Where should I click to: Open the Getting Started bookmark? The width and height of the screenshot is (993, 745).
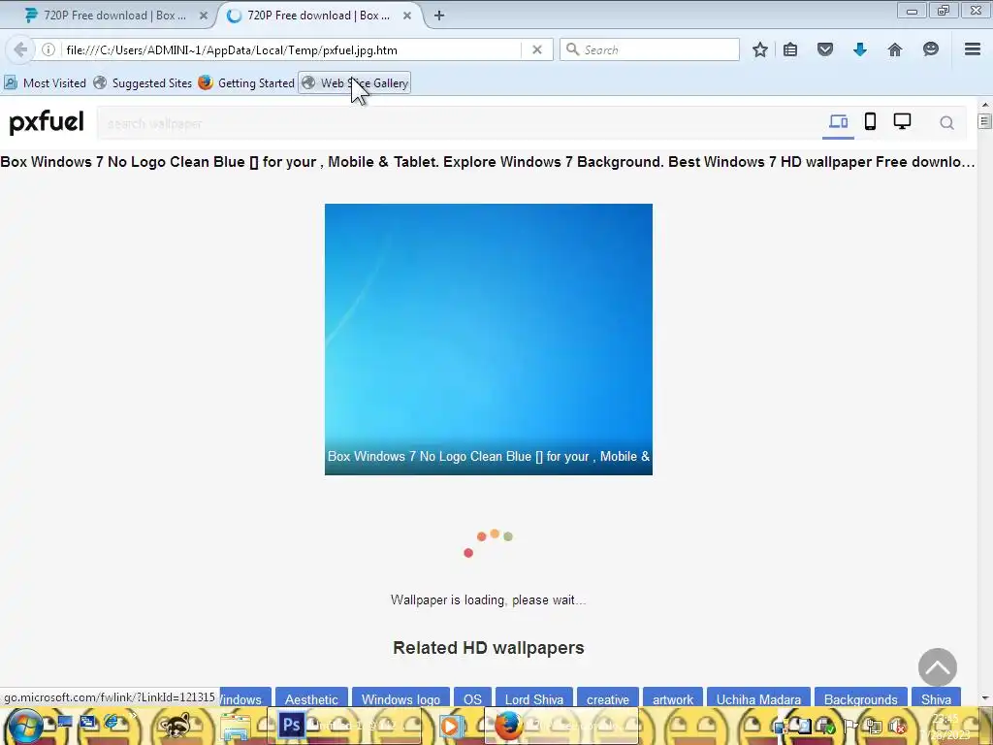[x=246, y=83]
